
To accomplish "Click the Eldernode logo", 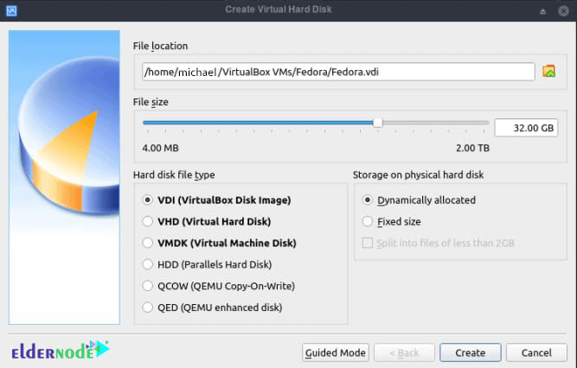I will pos(61,350).
